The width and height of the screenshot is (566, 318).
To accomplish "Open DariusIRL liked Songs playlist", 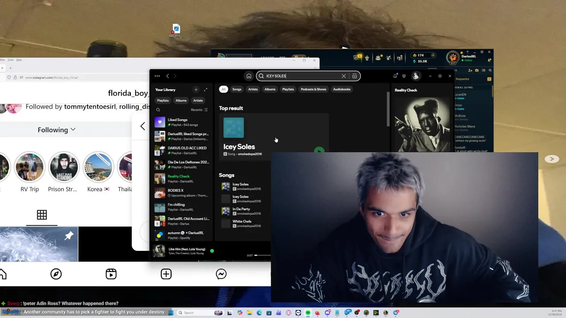I will click(181, 136).
